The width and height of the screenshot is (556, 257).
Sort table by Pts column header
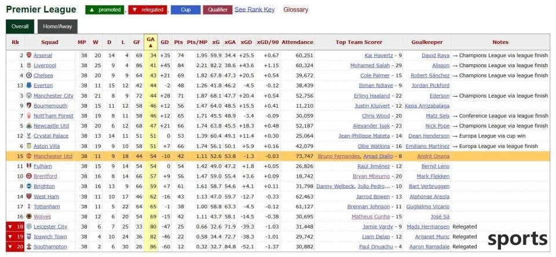[x=178, y=42]
